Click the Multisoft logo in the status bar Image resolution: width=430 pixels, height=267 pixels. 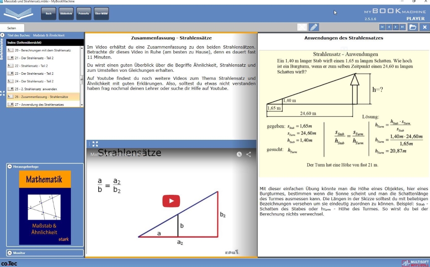pos(415,264)
